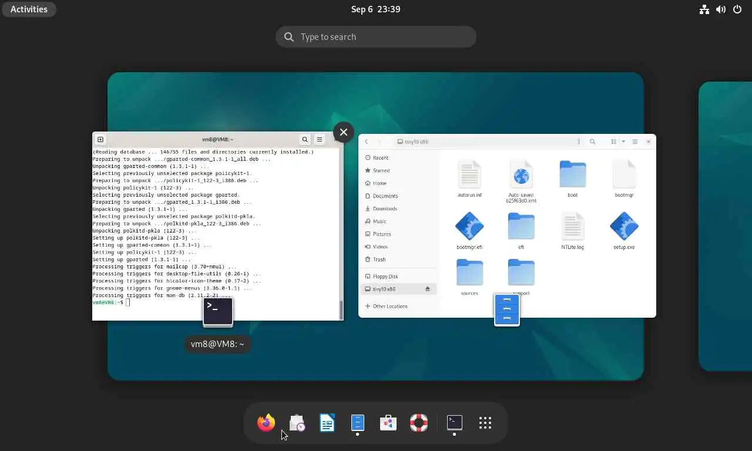Show Applications grid
Screen dimensions: 752x451
485,423
